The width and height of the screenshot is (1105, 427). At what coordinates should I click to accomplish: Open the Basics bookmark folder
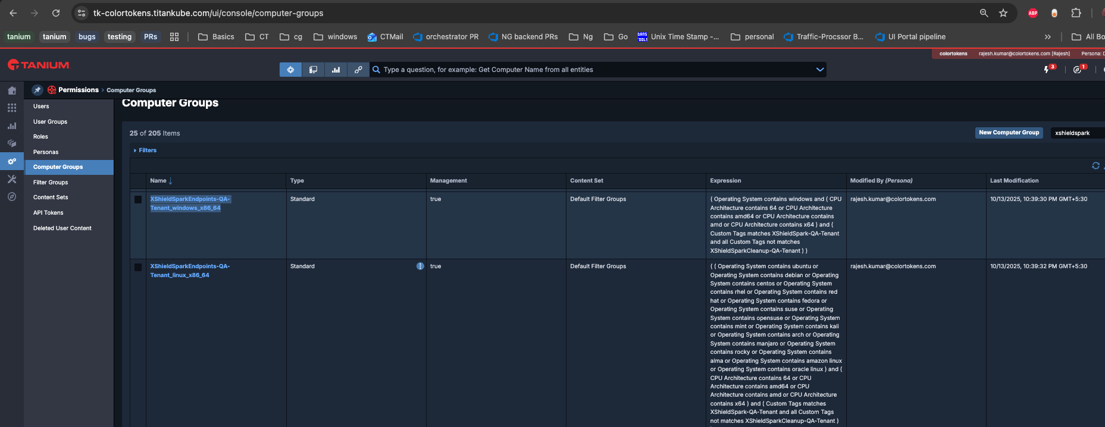(x=216, y=37)
